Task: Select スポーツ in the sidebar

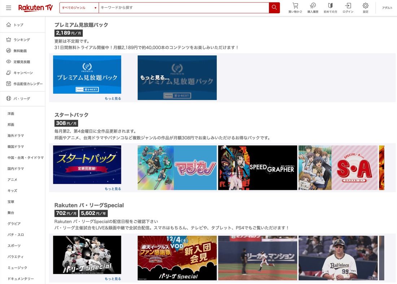Action: point(14,246)
